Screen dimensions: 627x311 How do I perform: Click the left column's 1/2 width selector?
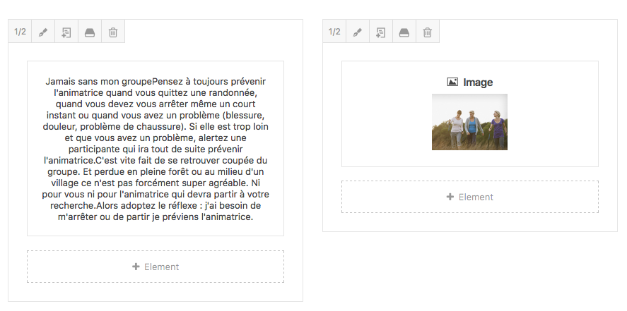click(20, 32)
